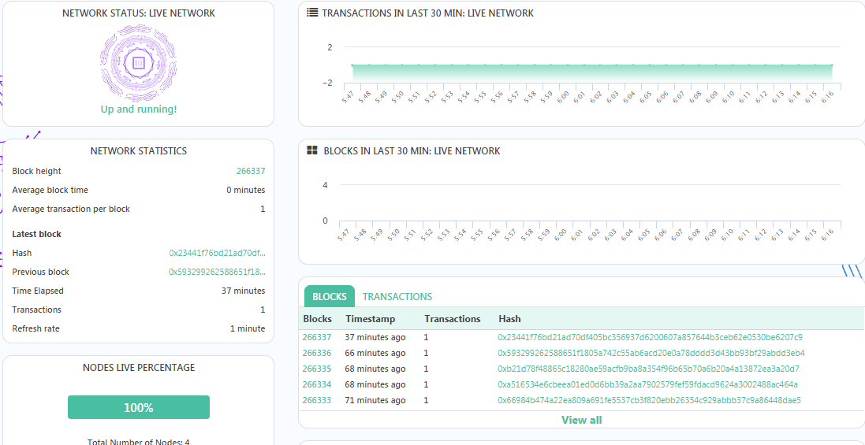Click the NETWORK STATISTICS panel title

pyautogui.click(x=139, y=151)
